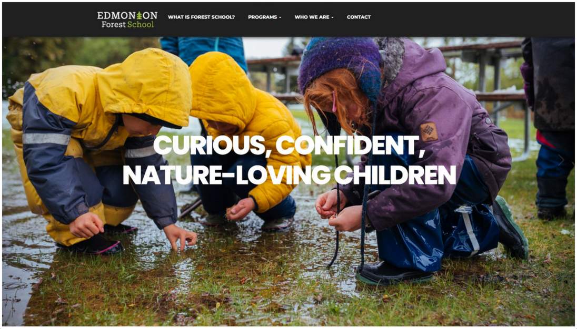Click the 'Nature-Loving Children' headline line

pyautogui.click(x=289, y=175)
